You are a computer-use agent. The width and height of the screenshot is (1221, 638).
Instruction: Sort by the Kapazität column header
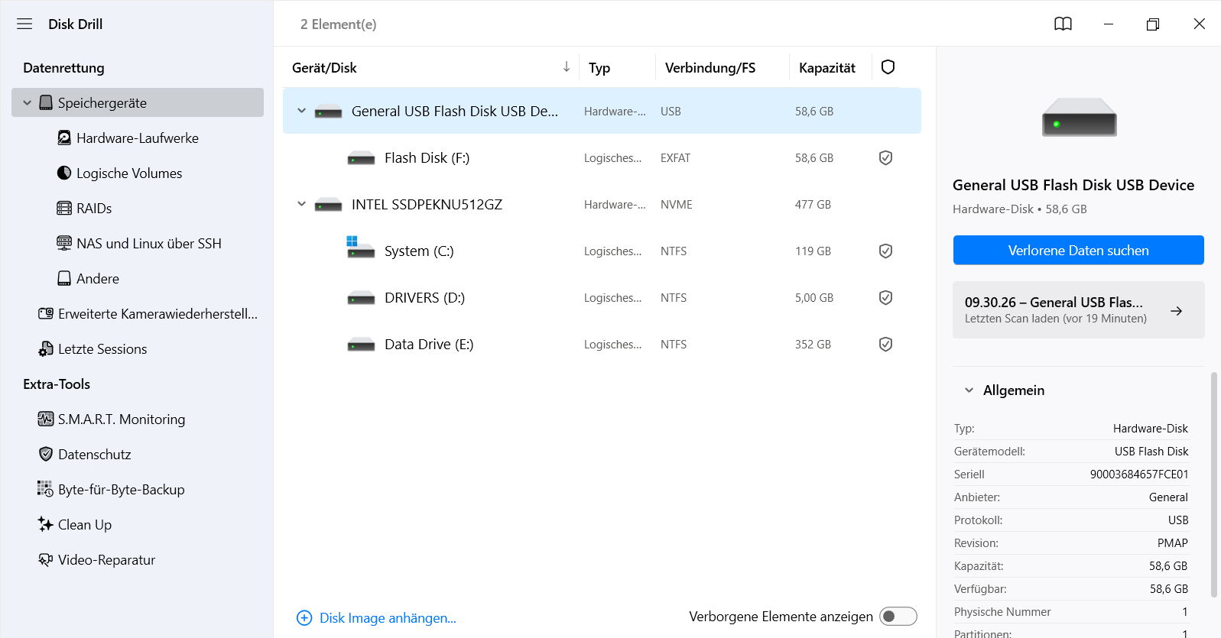click(x=826, y=68)
